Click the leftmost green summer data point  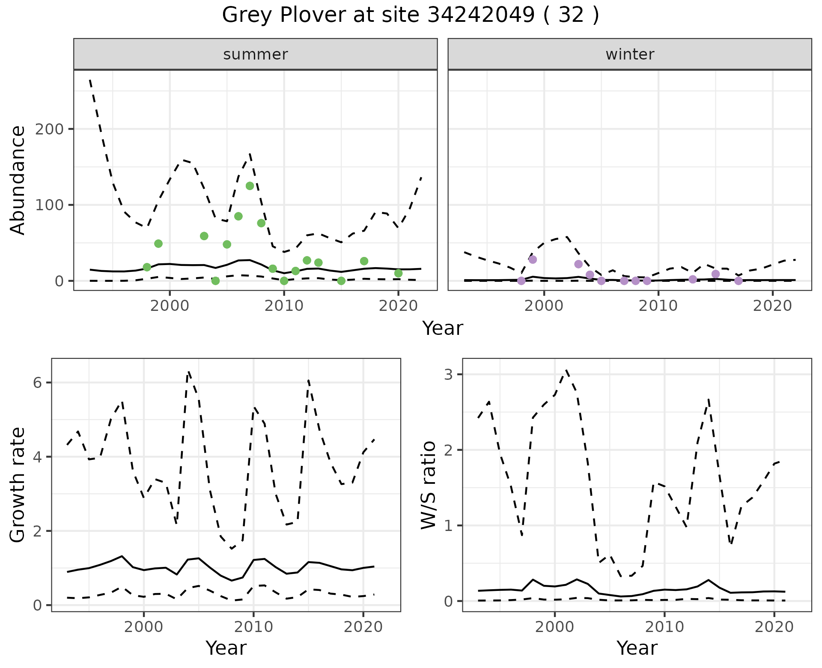(x=147, y=267)
